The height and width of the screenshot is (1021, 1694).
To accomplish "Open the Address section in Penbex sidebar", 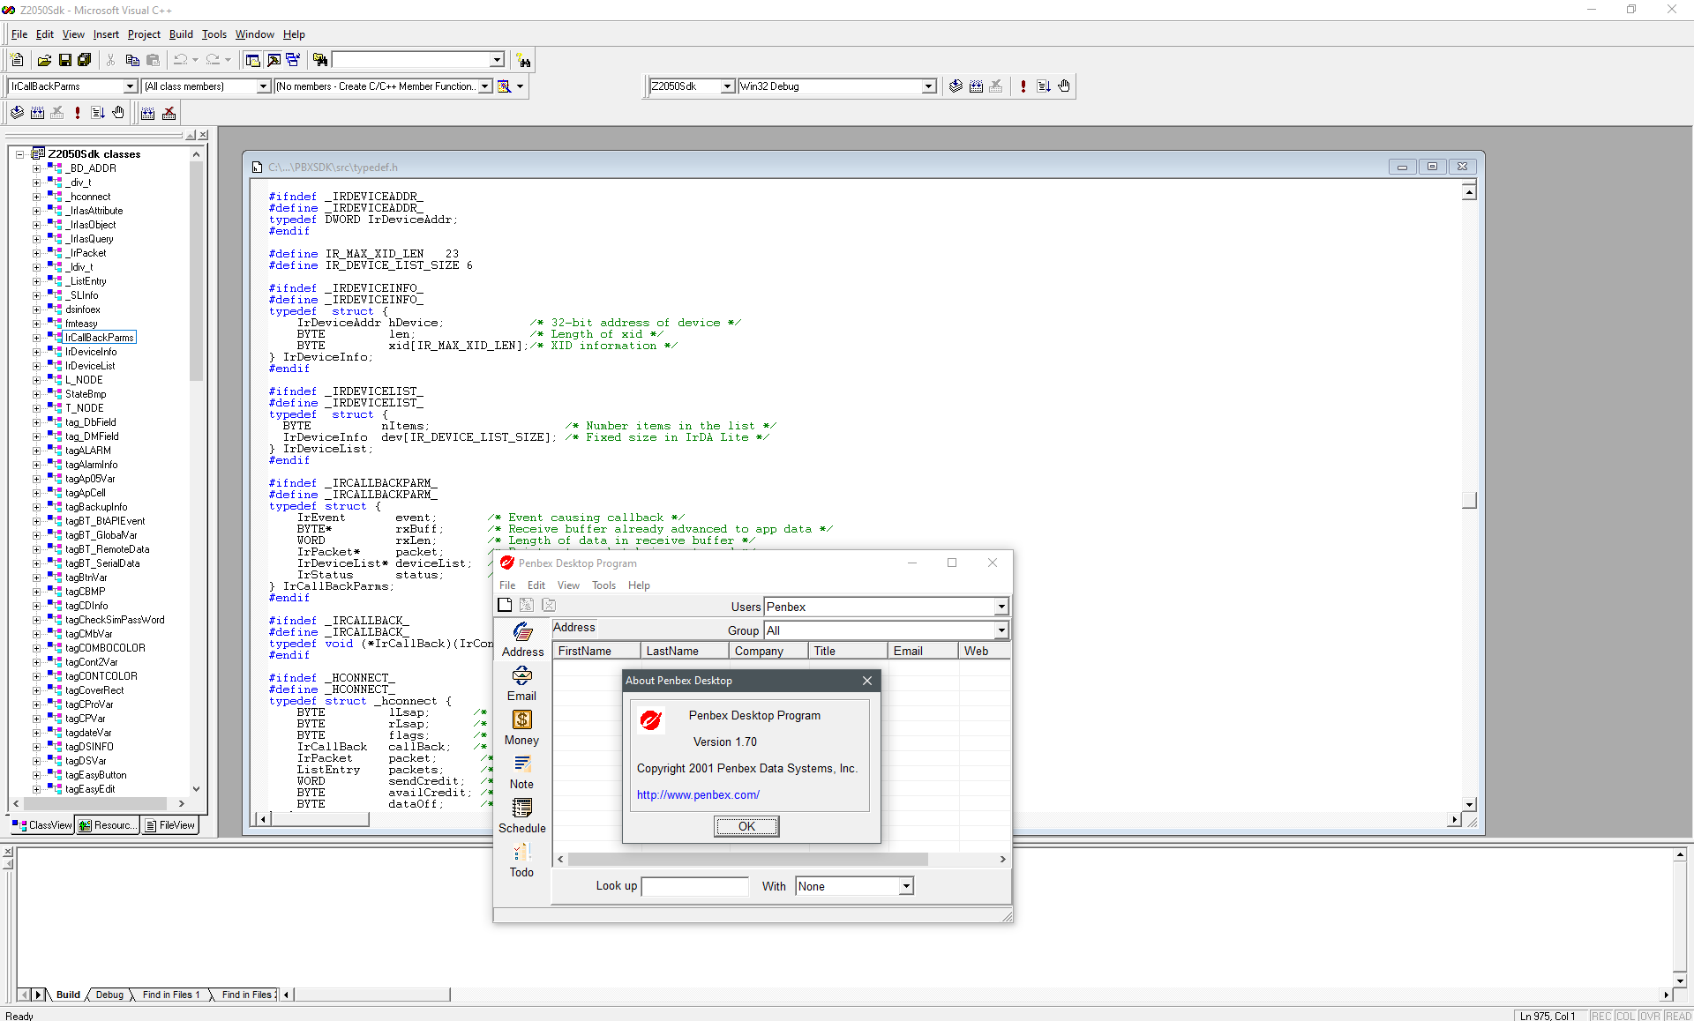I will coord(522,638).
